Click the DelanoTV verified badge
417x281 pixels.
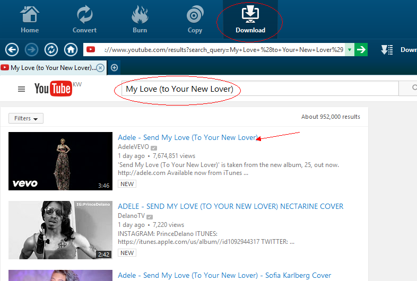pyautogui.click(x=150, y=217)
